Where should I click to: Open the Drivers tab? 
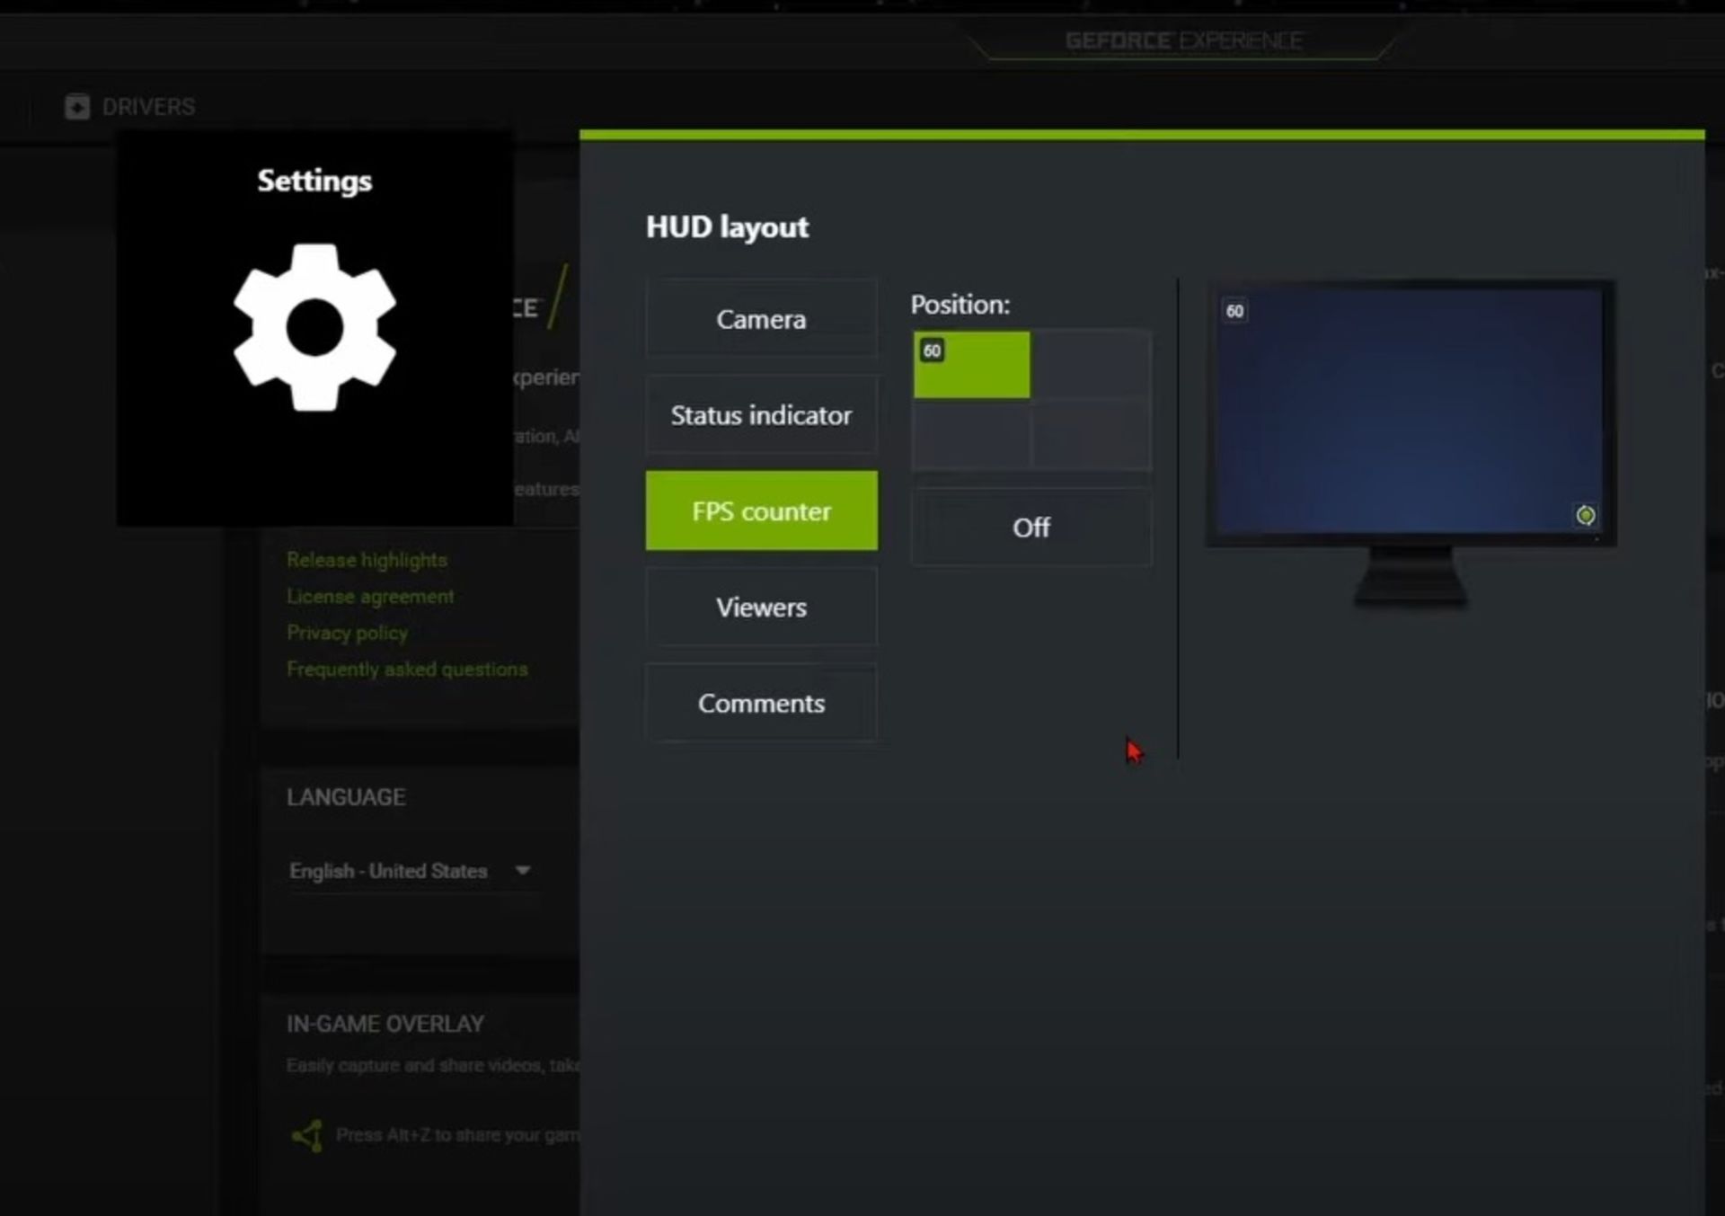(x=130, y=107)
